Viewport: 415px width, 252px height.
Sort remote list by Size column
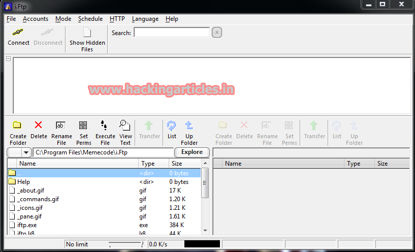pos(392,163)
